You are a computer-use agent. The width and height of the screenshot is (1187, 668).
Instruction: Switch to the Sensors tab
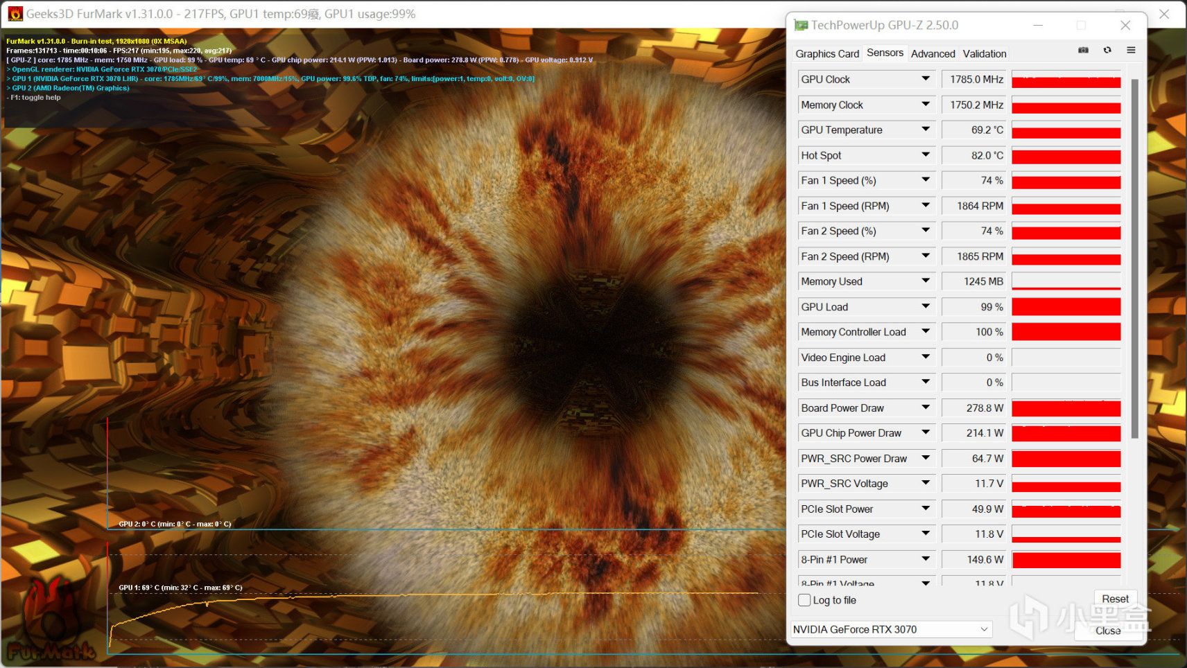(885, 53)
